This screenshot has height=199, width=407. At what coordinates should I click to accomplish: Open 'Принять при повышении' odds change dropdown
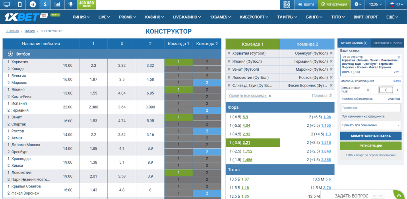coord(370,125)
